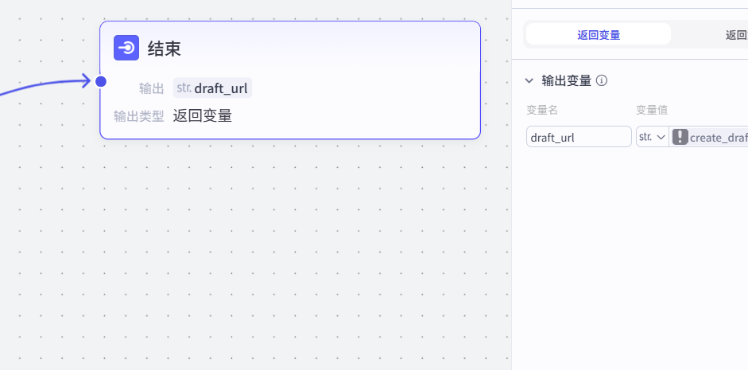
Task: Switch to the 返回变量 tab
Action: coord(599,34)
